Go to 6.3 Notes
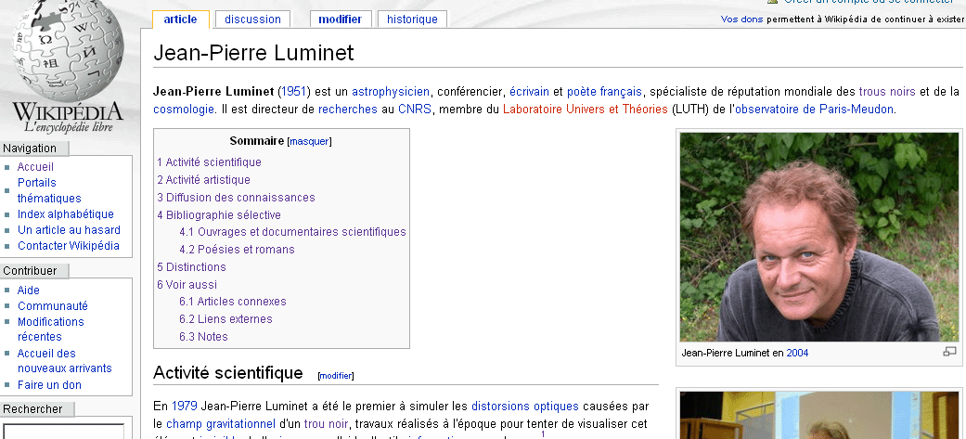The image size is (966, 439). 203,337
